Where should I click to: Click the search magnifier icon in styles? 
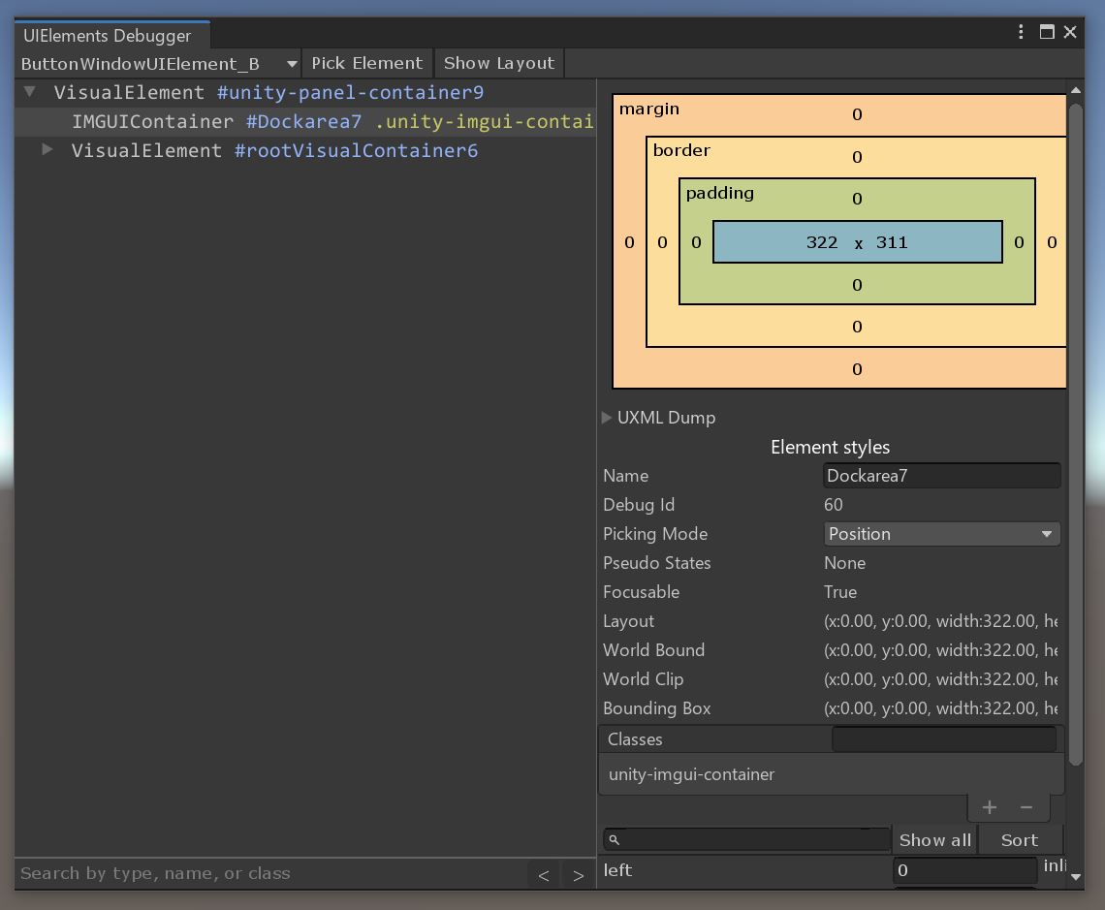click(614, 839)
